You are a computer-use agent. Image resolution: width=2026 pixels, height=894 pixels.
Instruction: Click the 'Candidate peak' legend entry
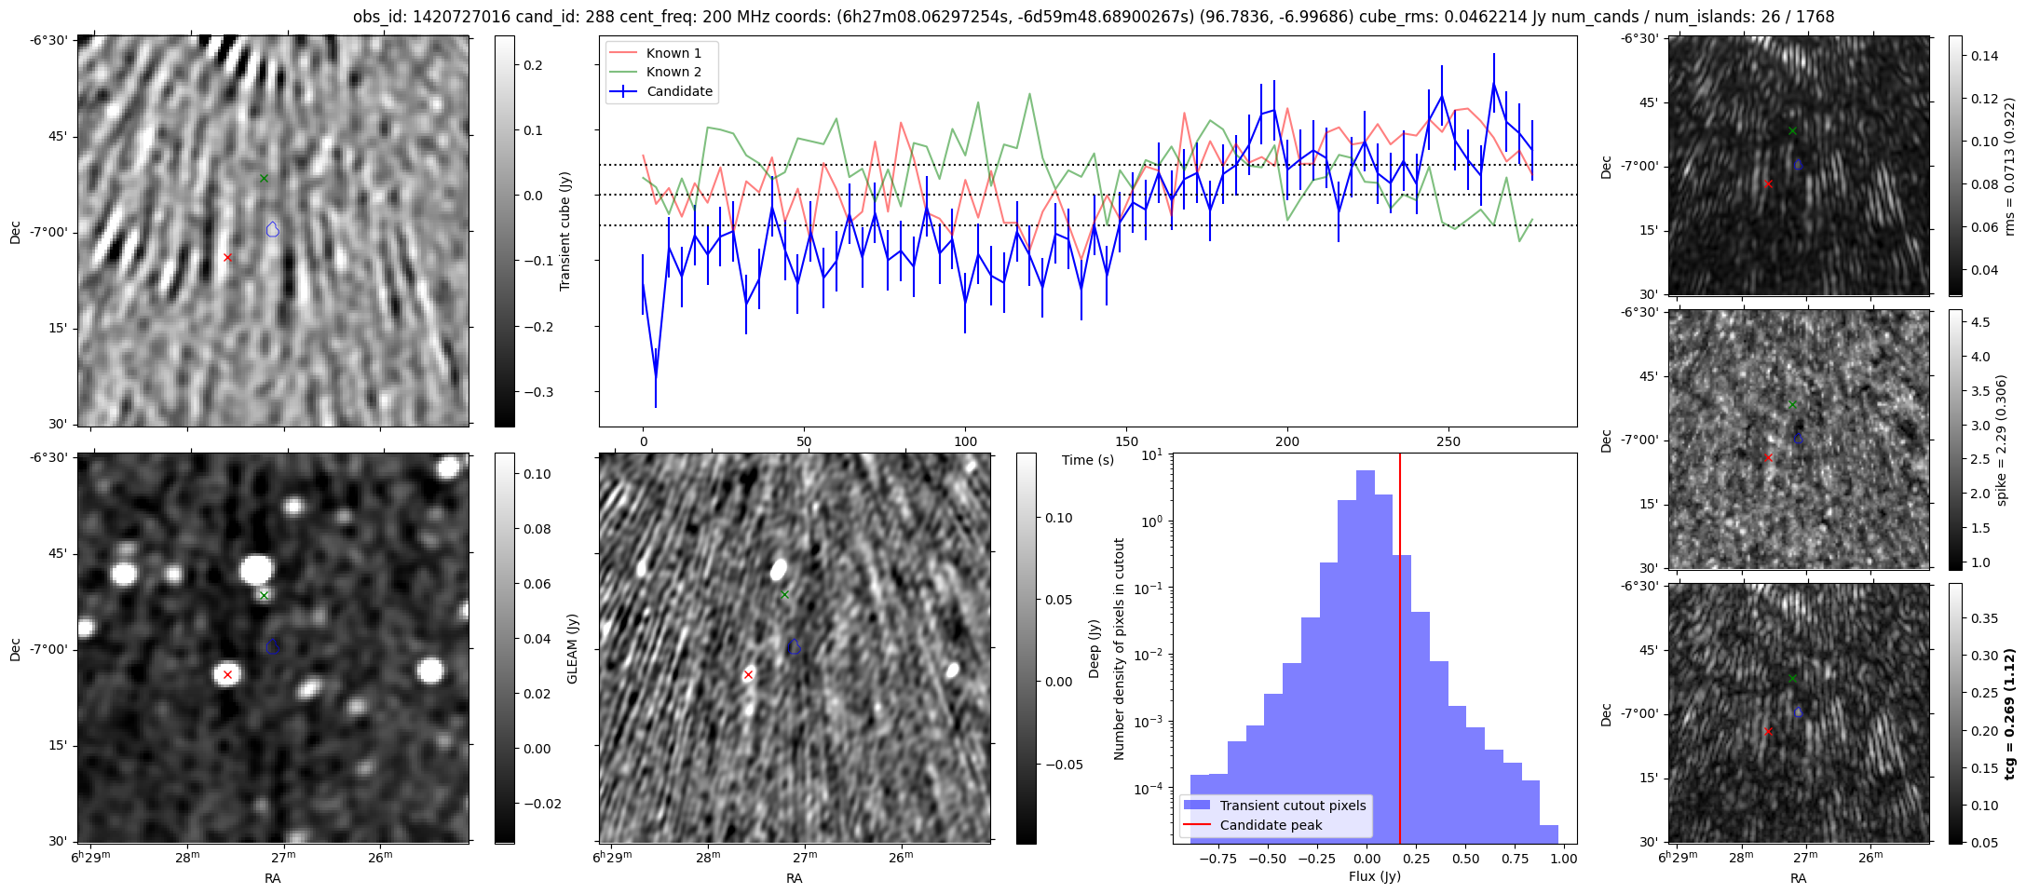pos(1271,825)
